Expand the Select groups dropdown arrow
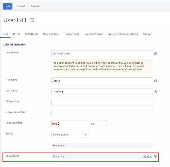170x167 pixels. (85, 135)
